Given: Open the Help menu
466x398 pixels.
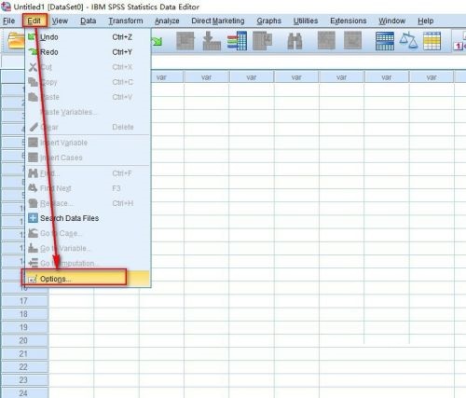Looking at the screenshot, I should [425, 21].
